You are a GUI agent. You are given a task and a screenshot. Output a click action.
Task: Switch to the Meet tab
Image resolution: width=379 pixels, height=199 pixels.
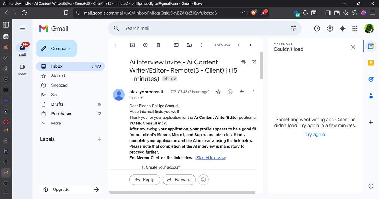tap(22, 69)
